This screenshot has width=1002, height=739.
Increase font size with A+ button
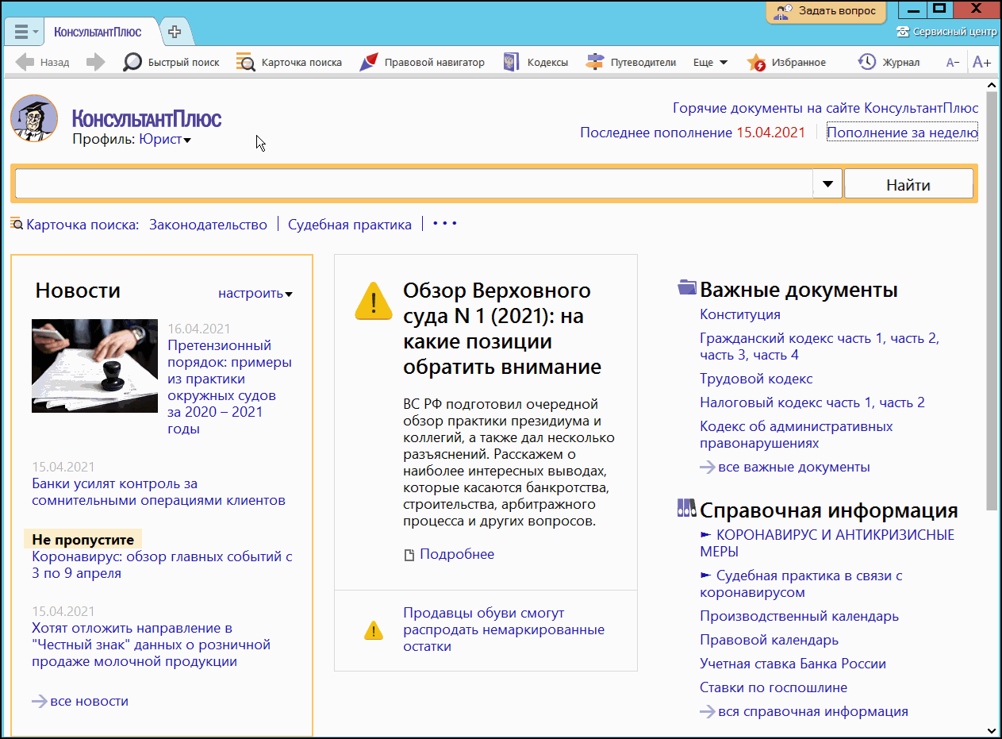click(981, 62)
